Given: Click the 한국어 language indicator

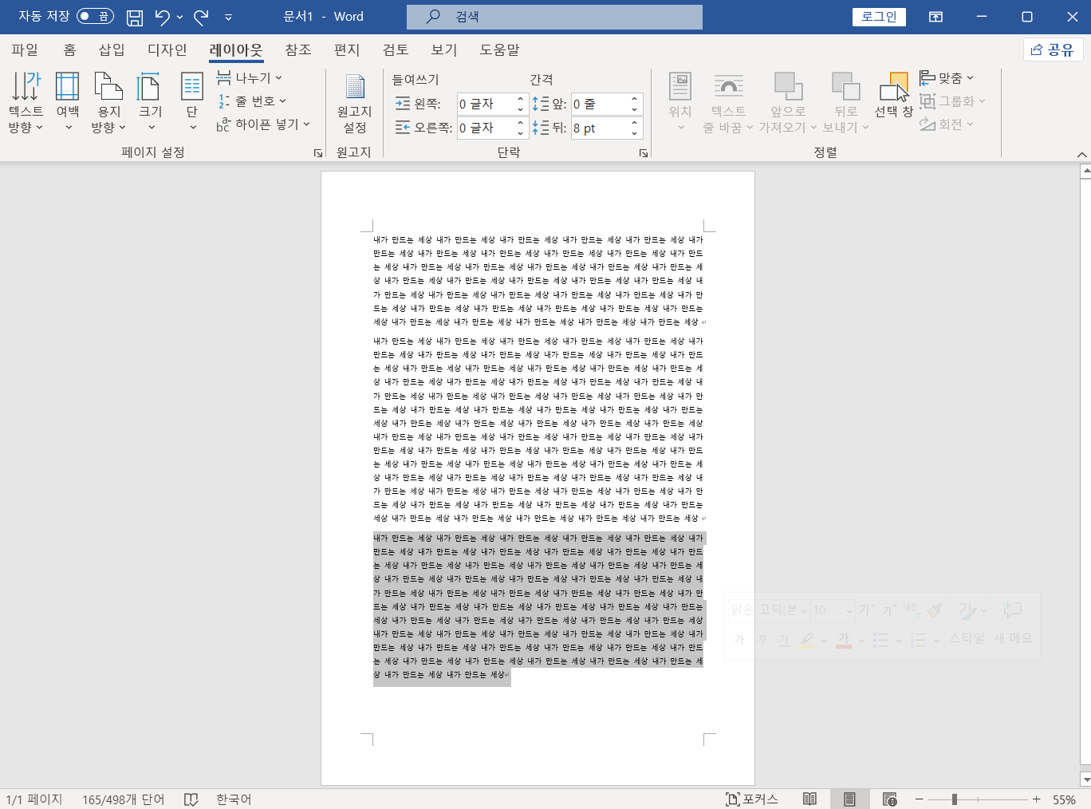Looking at the screenshot, I should pos(234,799).
